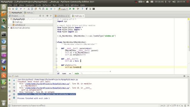Click the Debug bug icon in toolbar
This screenshot has width=190, height=107.
pos(74,9)
